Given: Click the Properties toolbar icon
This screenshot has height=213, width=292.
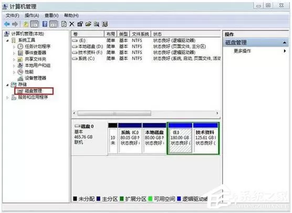Looking at the screenshot, I should click(80, 24).
